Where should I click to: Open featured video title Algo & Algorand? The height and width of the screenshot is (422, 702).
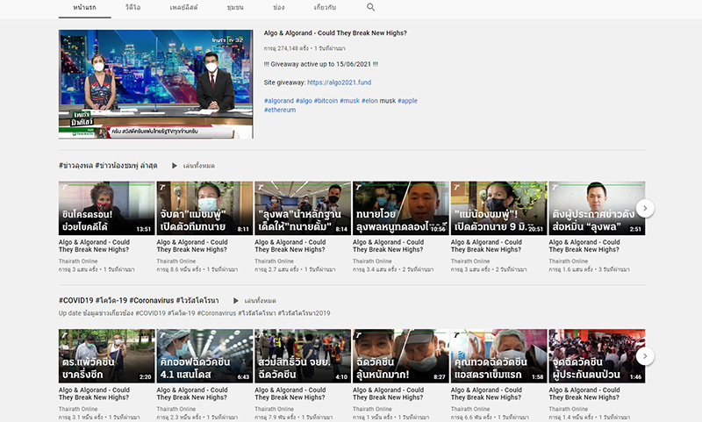click(x=334, y=33)
